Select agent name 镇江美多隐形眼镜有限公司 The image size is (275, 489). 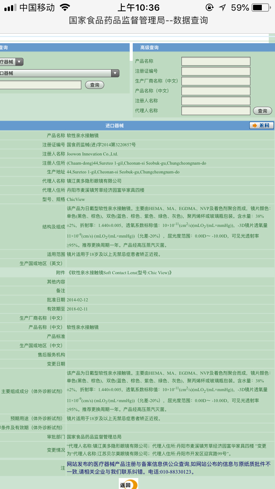tap(94, 181)
